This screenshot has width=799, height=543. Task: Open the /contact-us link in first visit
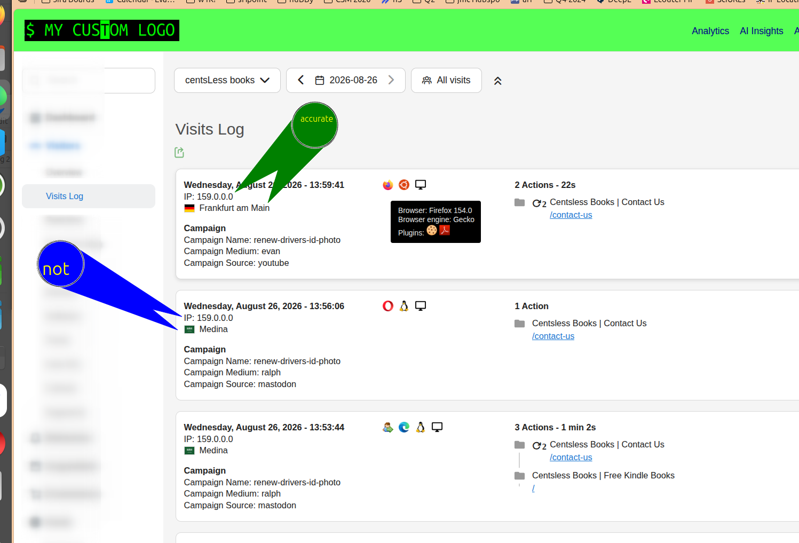[571, 215]
